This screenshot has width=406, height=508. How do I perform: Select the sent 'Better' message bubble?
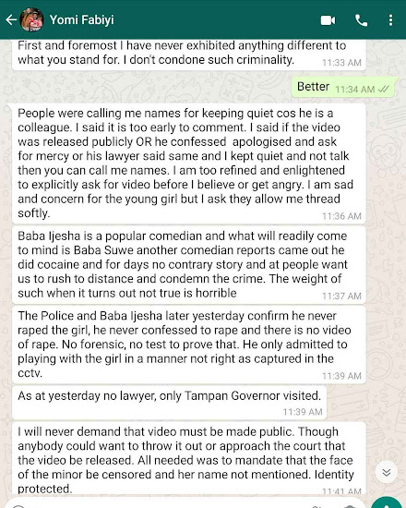[345, 87]
